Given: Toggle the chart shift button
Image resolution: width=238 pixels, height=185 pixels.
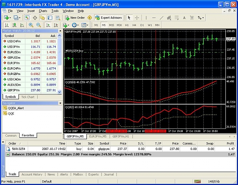Looking at the screenshot, I should point(56,25).
